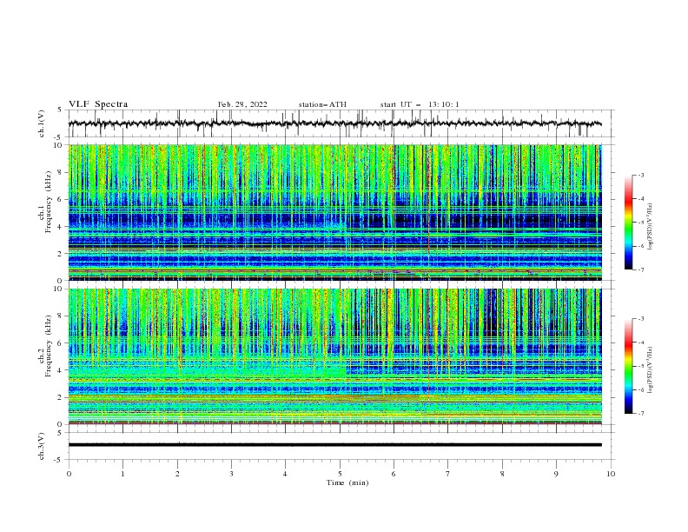Click the 'station=ATH' label
Viewport: 688px width, 532px height.
pyautogui.click(x=322, y=104)
